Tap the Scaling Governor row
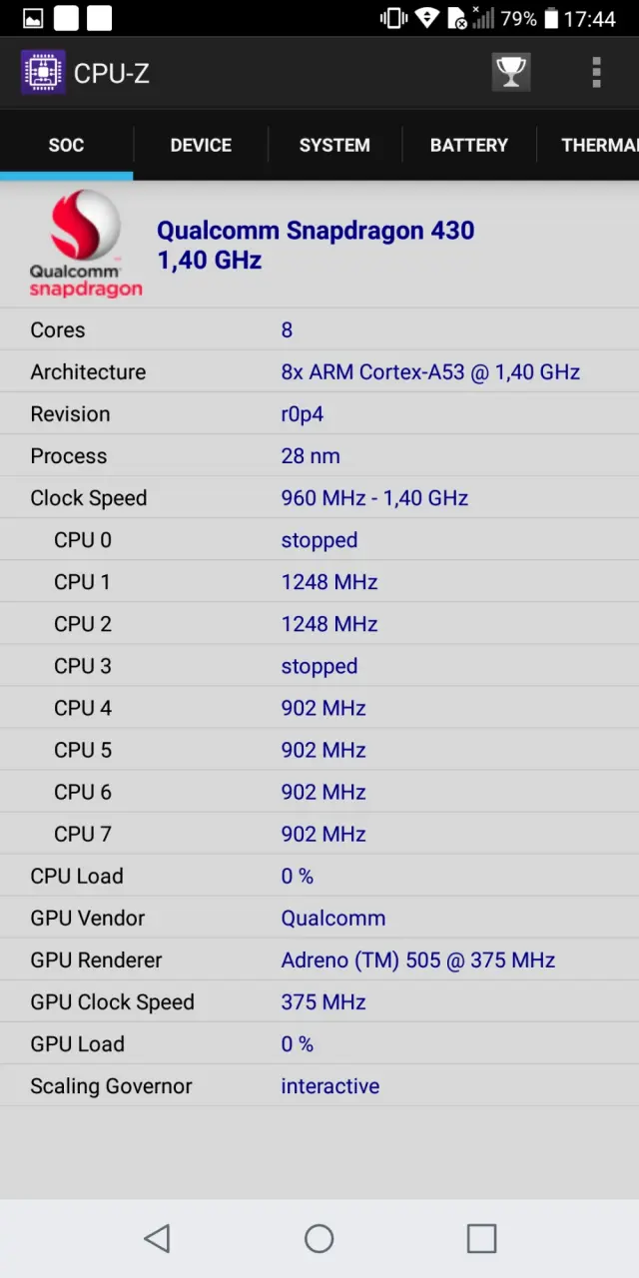639x1278 pixels. [x=319, y=1085]
